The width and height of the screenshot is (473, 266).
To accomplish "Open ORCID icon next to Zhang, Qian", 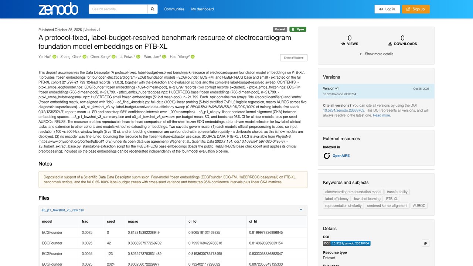I will tap(84, 57).
